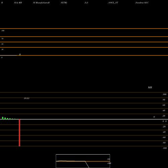Select the -40 label on MR axis
The image size is (168, 168).
(x=164, y=132)
